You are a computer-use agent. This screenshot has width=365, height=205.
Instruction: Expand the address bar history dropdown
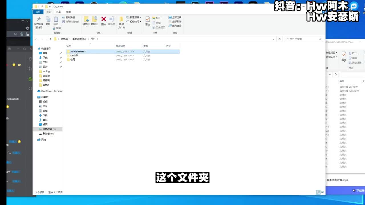click(274, 39)
